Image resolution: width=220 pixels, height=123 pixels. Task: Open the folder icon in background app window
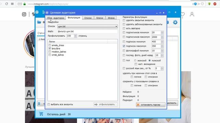click(x=39, y=22)
